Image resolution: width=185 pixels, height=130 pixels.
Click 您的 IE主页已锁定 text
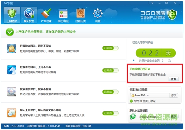[145, 101]
